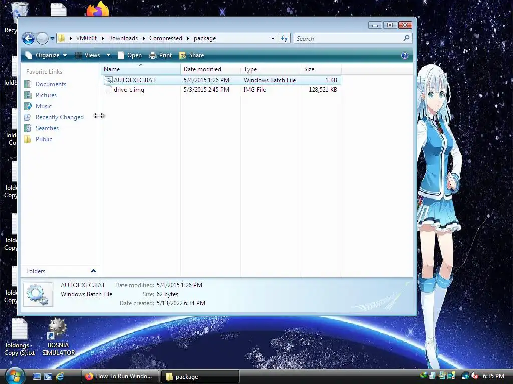The image size is (513, 384).
Task: Navigate to VM0b0t in the breadcrumb
Action: [x=86, y=38]
